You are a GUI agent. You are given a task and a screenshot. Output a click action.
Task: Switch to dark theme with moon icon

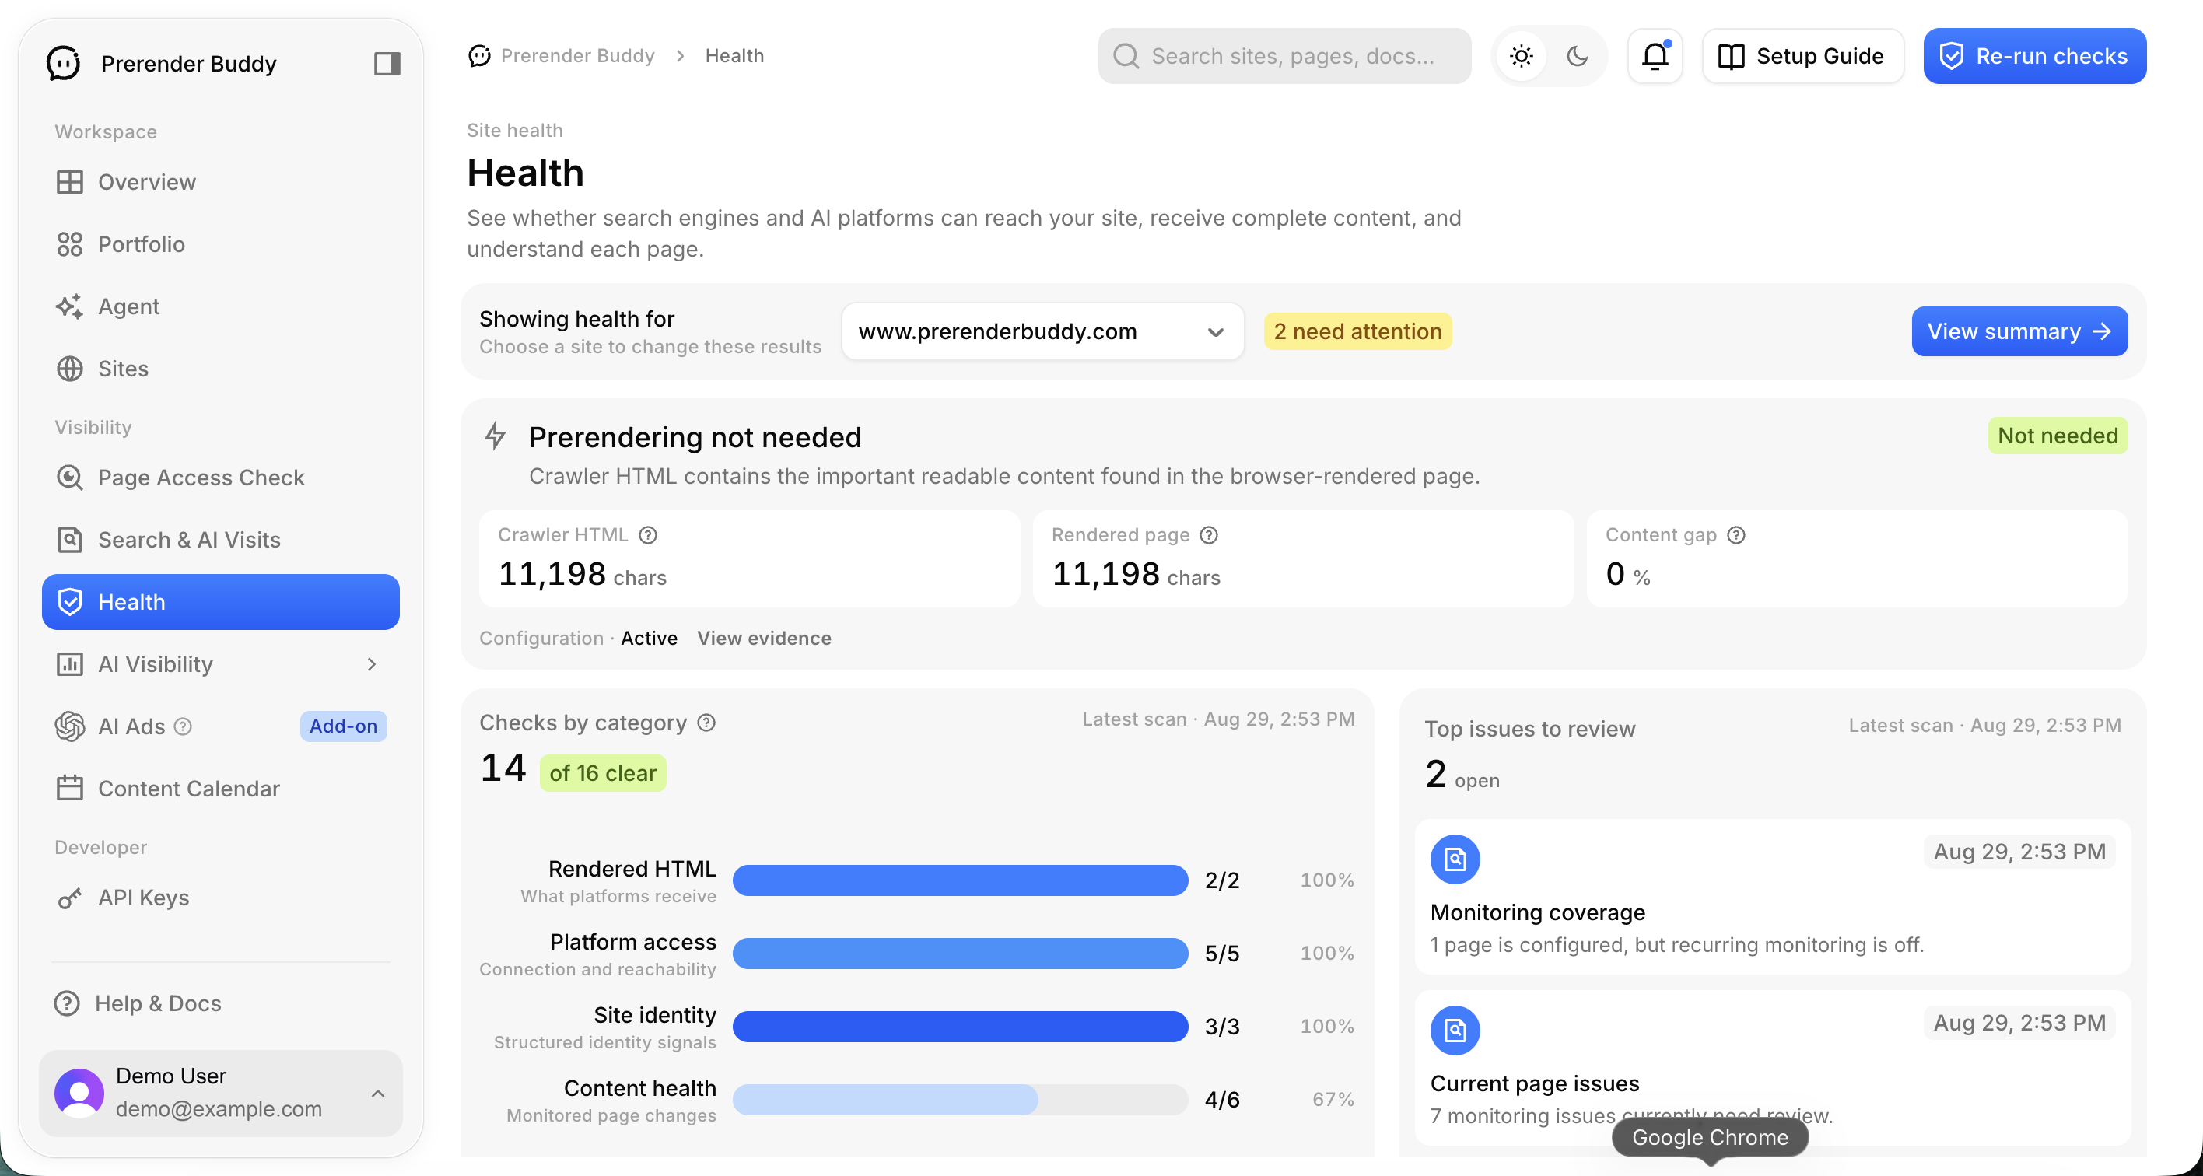click(1578, 55)
